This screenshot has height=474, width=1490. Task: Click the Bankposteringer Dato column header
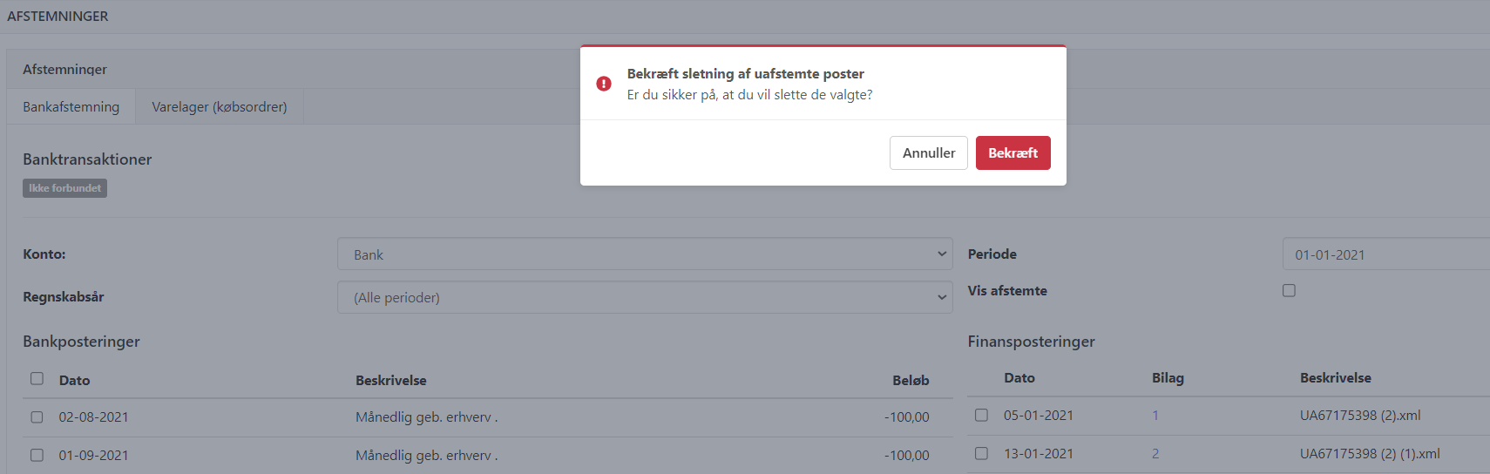click(74, 380)
